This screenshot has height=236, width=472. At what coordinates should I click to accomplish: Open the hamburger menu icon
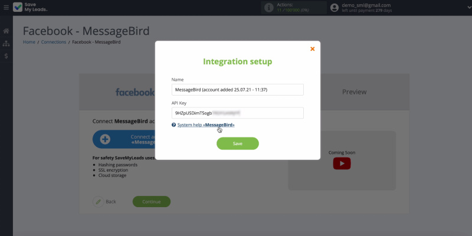pyautogui.click(x=6, y=7)
